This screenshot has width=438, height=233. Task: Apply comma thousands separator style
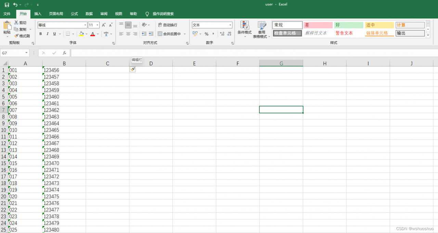pos(214,34)
